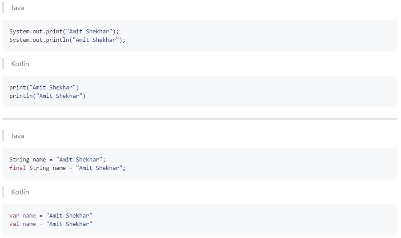
Task: Click the "Amit Shekhar" string after var name
Action: tap(69, 216)
